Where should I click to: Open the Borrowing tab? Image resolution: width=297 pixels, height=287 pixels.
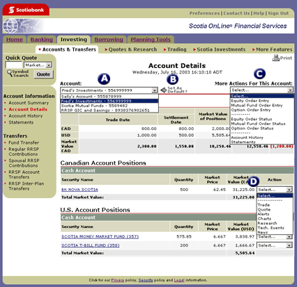point(109,40)
